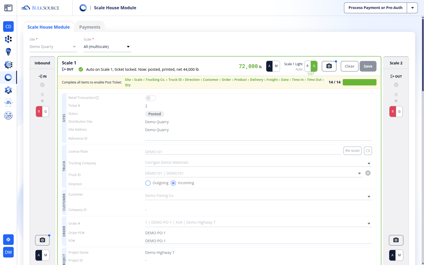The image size is (424, 265).
Task: Open the gear with lines sidebar icon
Action: click(8, 65)
